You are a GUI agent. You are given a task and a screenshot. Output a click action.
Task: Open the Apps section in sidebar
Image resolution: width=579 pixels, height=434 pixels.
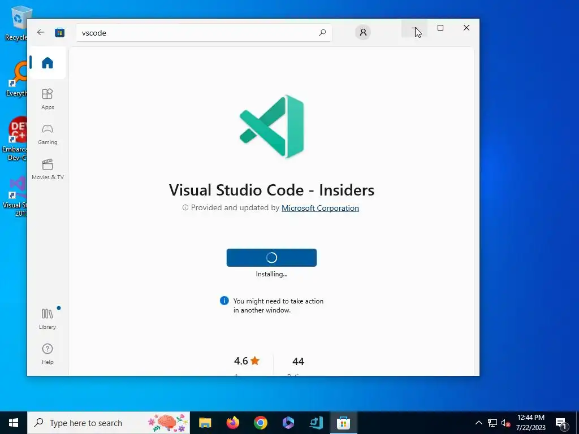click(x=47, y=99)
